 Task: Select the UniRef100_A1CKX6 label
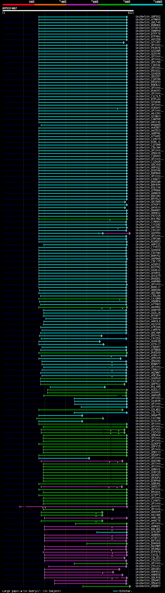click(148, 324)
